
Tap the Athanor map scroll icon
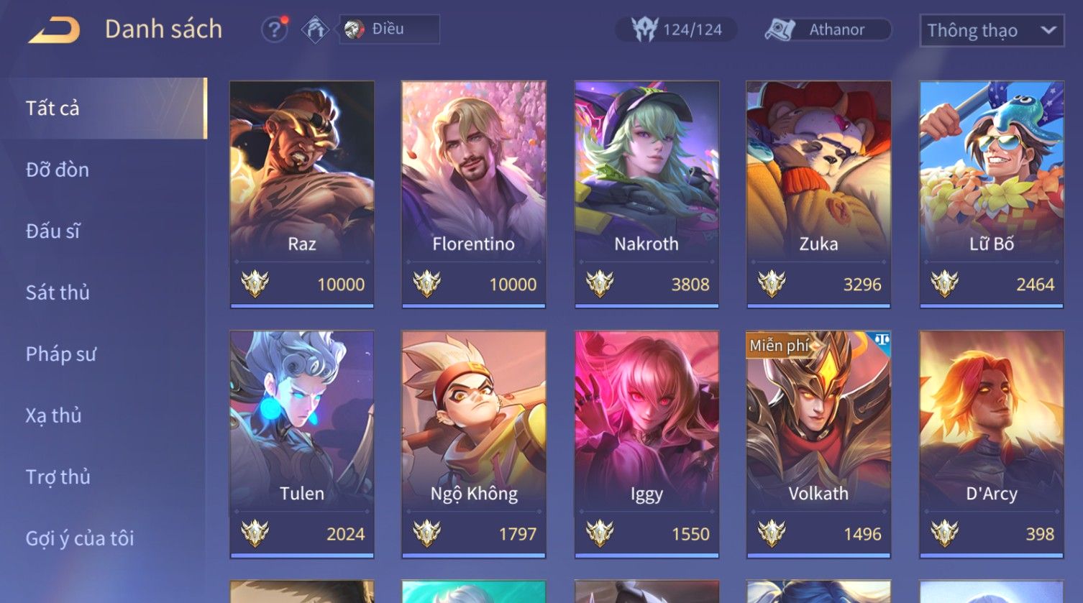pyautogui.click(x=780, y=29)
